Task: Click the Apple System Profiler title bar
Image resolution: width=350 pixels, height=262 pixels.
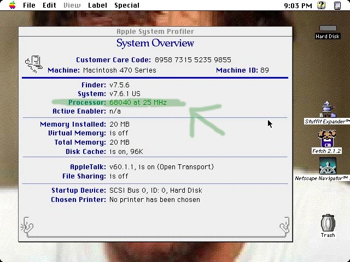Action: pos(155,32)
